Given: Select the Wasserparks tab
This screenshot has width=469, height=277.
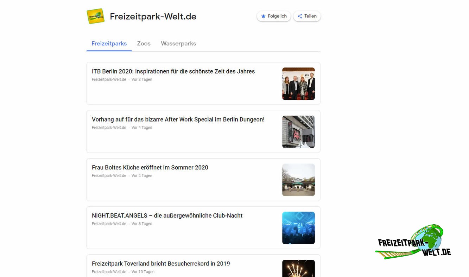Looking at the screenshot, I should 178,44.
